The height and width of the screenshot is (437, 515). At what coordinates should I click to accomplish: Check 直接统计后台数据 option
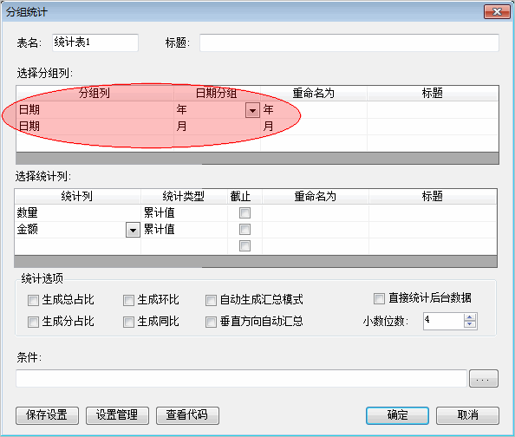click(379, 298)
